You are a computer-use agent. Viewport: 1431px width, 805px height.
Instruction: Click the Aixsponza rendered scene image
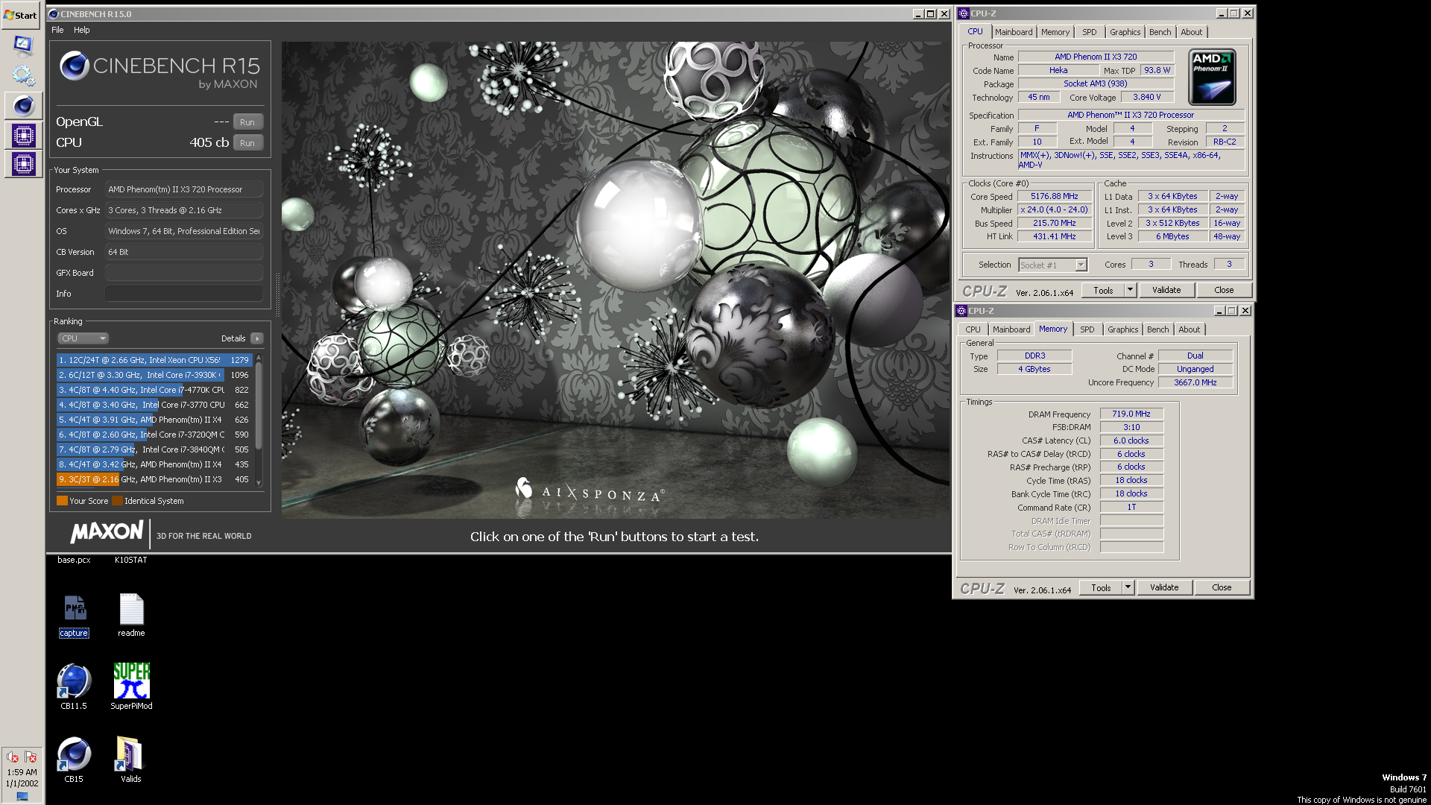pyautogui.click(x=616, y=280)
